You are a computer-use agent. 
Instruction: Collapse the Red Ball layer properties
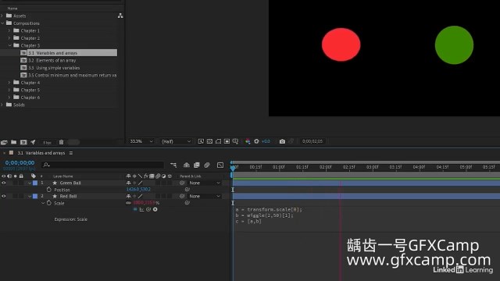coord(30,197)
